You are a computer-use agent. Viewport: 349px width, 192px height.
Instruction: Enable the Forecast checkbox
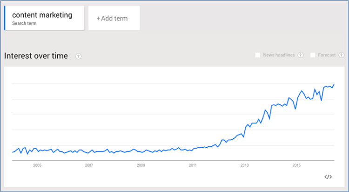313,55
